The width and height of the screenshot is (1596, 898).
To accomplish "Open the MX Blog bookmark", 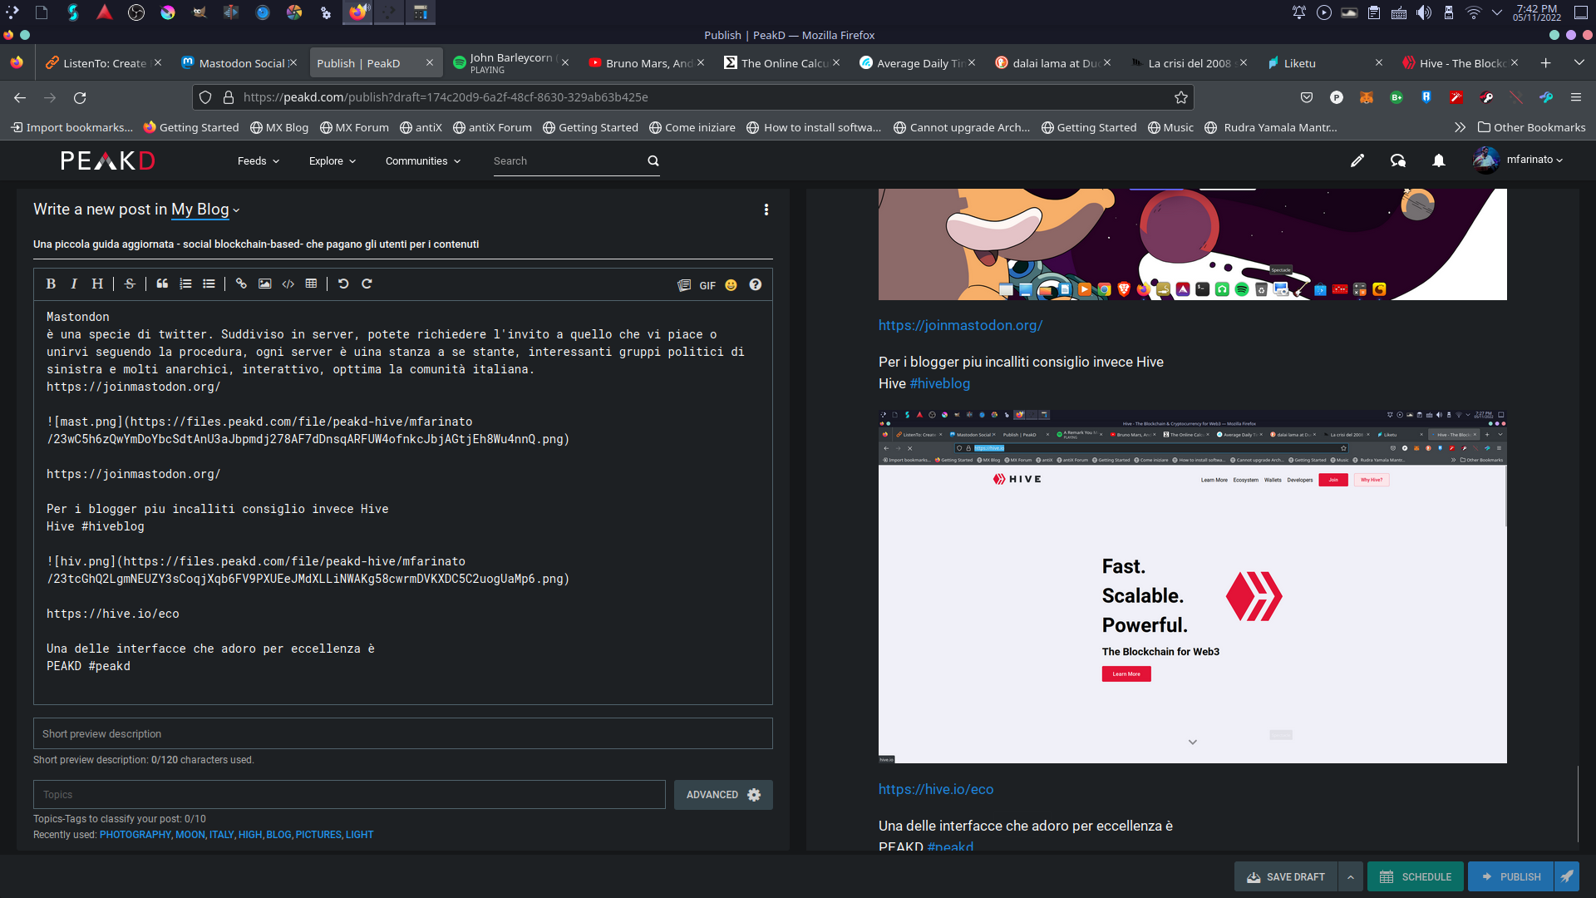I will [x=279, y=127].
